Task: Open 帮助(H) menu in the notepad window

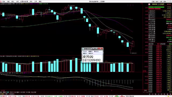Action: pyautogui.click(x=91, y=53)
